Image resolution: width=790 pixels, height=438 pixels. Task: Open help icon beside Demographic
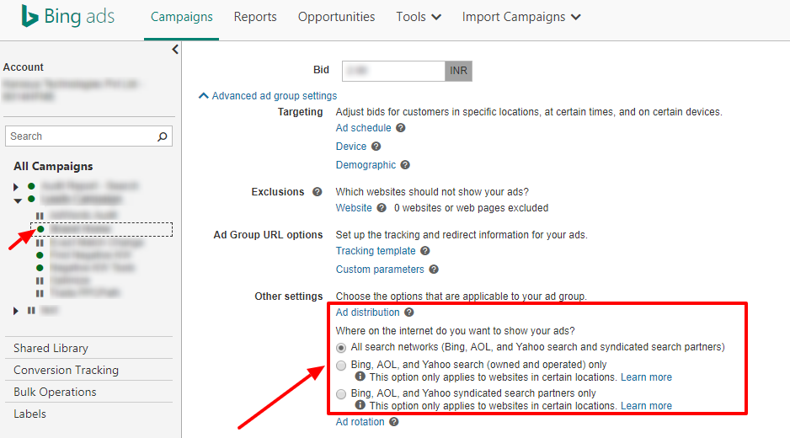[405, 165]
